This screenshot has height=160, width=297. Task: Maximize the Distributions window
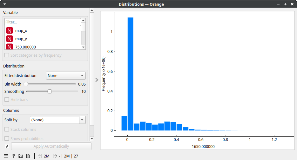[285, 4]
